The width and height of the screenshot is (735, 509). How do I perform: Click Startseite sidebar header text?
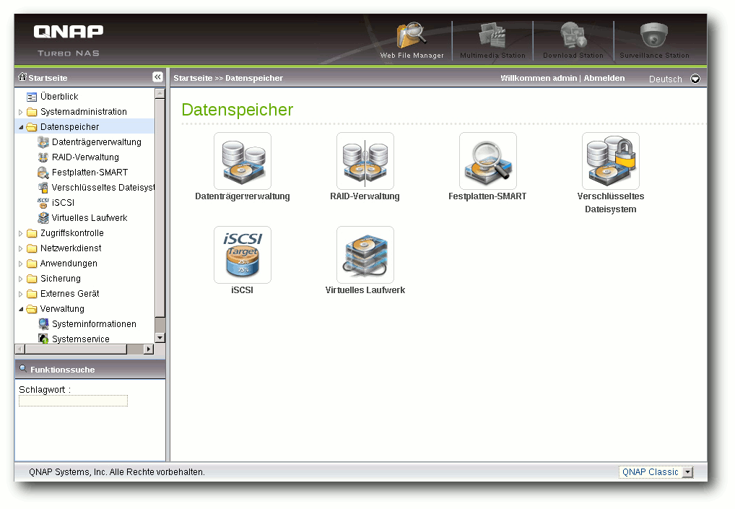(48, 78)
